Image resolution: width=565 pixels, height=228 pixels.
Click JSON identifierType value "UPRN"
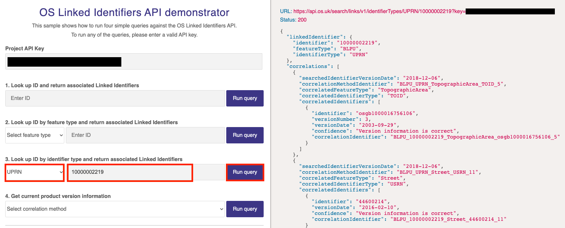[359, 55]
